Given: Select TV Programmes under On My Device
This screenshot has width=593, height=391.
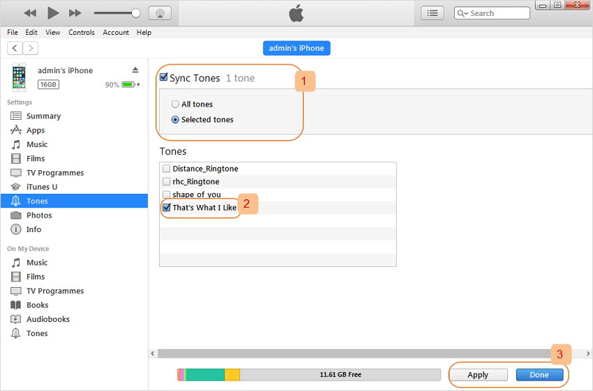Looking at the screenshot, I should pos(74,291).
